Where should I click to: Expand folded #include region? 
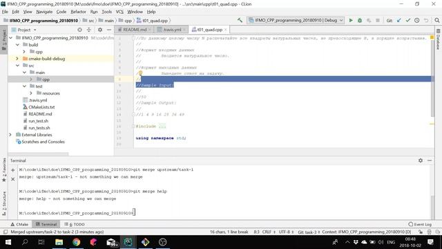(x=162, y=126)
